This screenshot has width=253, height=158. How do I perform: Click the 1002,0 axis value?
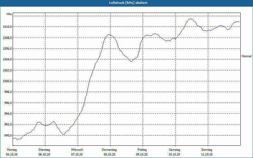(7, 70)
